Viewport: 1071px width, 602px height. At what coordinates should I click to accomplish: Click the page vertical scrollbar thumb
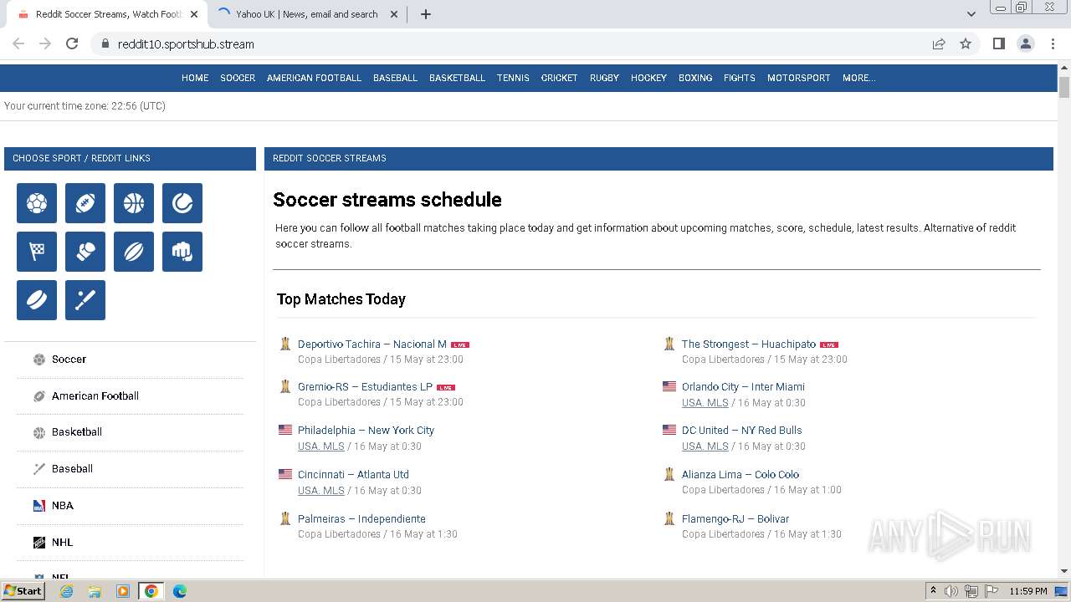(1064, 87)
